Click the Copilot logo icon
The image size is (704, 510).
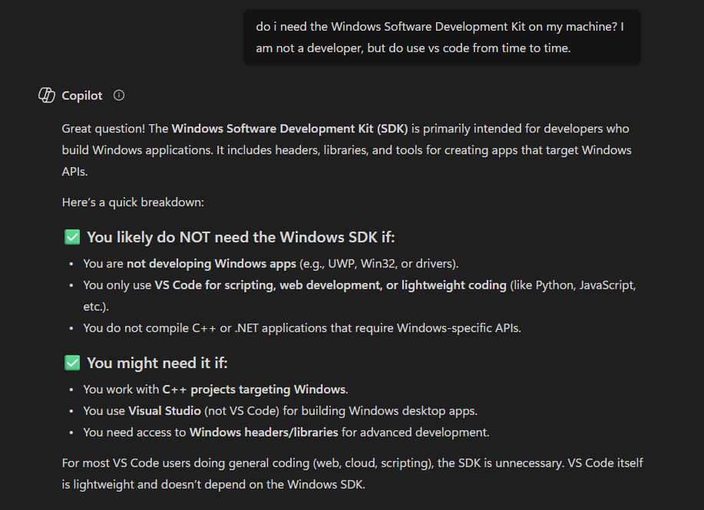pos(47,95)
